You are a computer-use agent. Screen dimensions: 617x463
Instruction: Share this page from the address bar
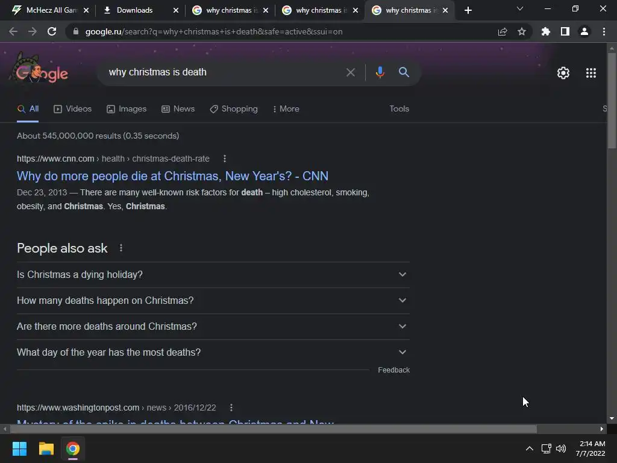click(502, 31)
